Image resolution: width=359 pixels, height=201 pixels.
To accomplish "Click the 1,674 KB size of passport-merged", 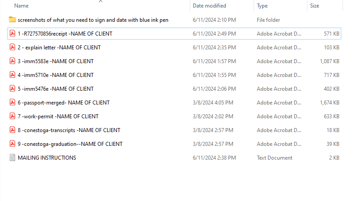I will (329, 103).
